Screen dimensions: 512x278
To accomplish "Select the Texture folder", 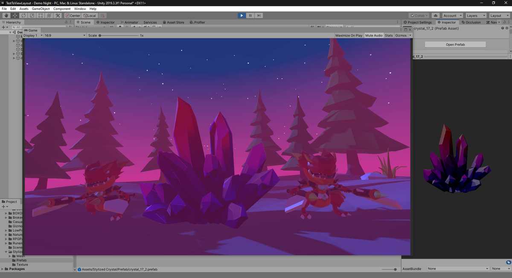I will (22, 265).
